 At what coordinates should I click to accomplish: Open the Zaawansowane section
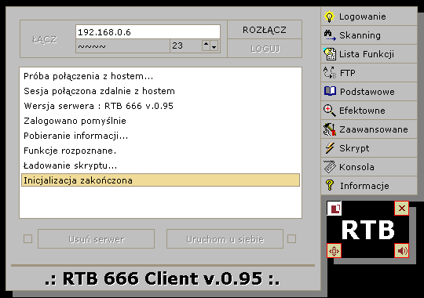point(369,129)
